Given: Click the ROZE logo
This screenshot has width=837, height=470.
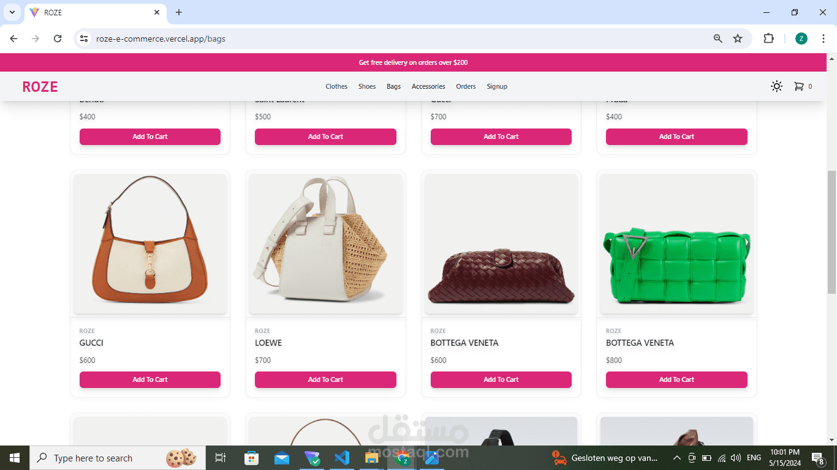Looking at the screenshot, I should [x=40, y=87].
